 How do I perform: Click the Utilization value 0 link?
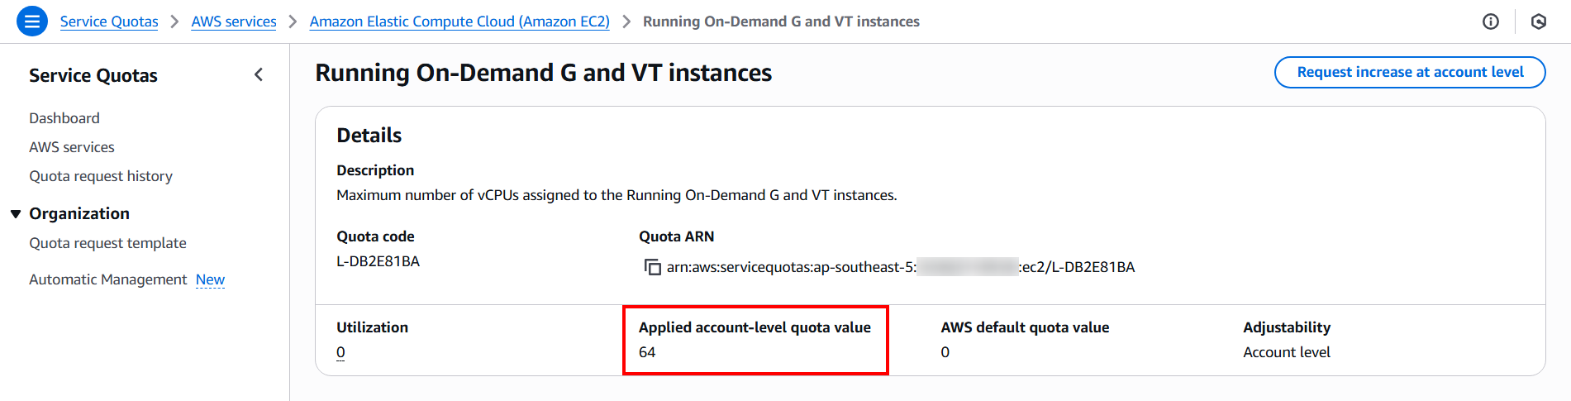click(x=340, y=352)
